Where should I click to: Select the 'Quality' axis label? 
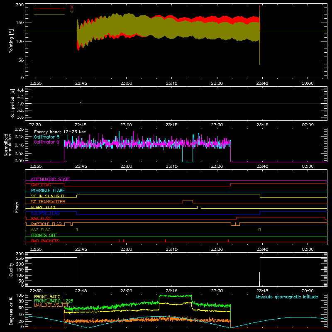(11, 269)
